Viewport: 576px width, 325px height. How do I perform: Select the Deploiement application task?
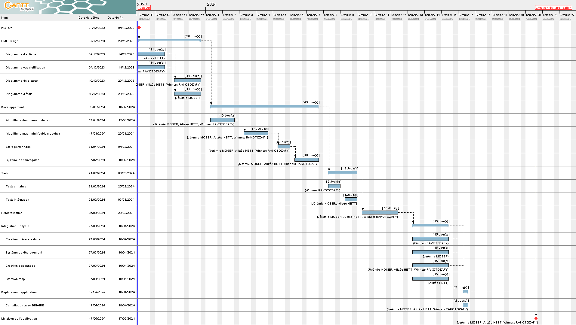[19, 292]
